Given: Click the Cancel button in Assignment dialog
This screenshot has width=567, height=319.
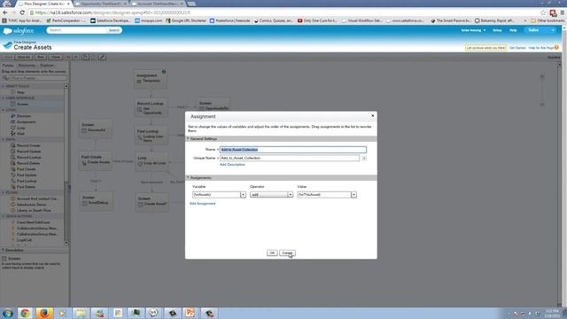Looking at the screenshot, I should point(287,253).
